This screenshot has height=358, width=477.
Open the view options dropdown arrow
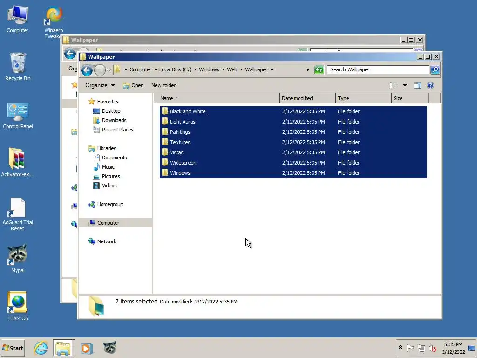click(x=405, y=85)
